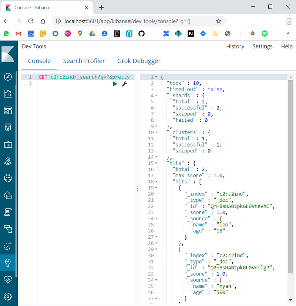Open the Visualize chart icon in sidebar
This screenshot has height=306, width=296.
point(8,94)
